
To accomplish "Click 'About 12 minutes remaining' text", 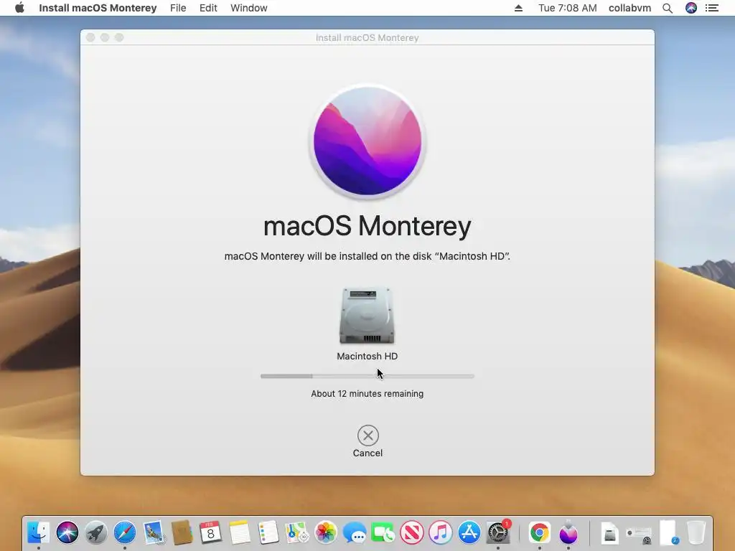I will pyautogui.click(x=367, y=394).
